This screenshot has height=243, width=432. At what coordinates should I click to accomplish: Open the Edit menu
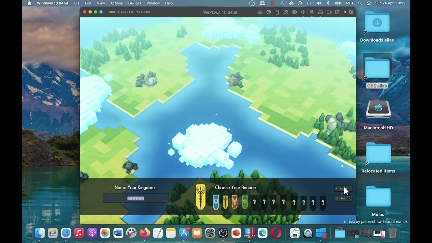[x=88, y=3]
